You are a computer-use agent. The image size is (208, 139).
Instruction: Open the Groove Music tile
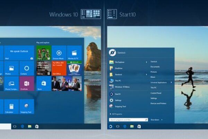coord(59,53)
